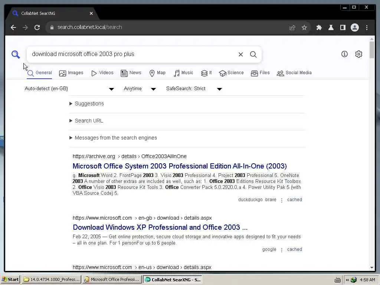Open the Auto-detect (en-GB) language dropdown
The image size is (380, 285).
point(69,89)
